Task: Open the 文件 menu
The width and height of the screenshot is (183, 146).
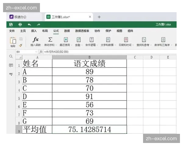Action: [12, 31]
